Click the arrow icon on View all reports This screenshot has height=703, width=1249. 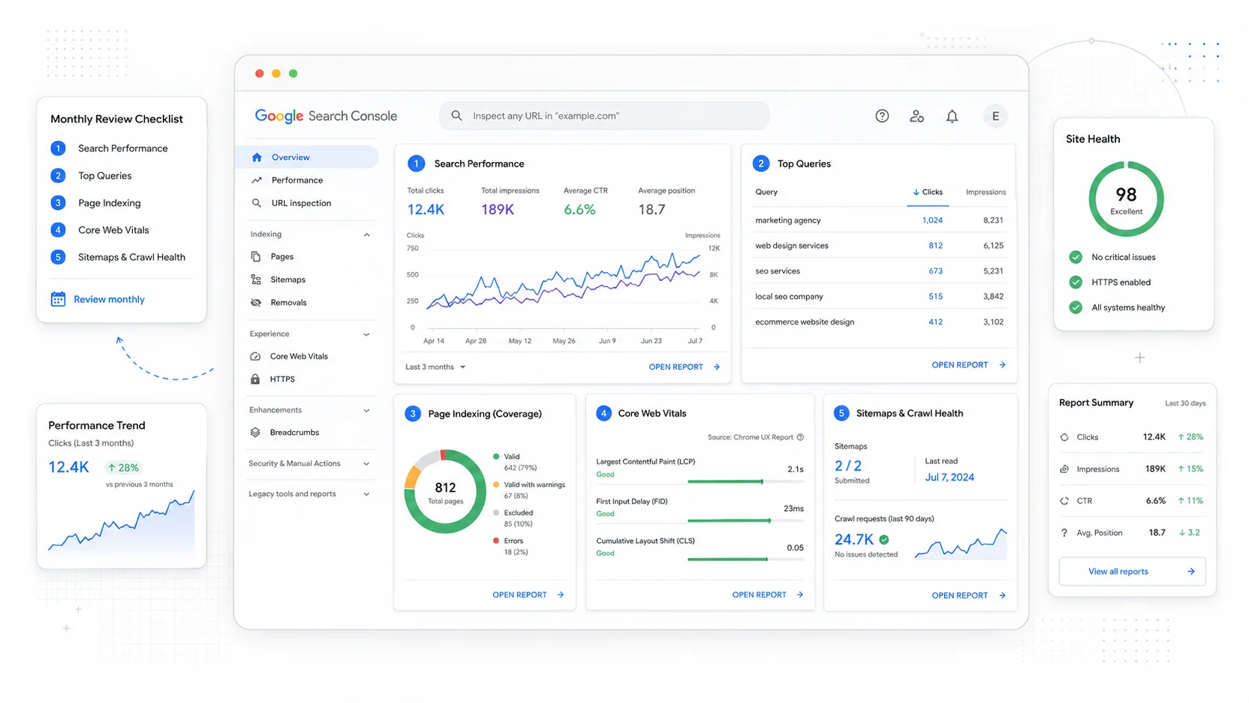(x=1191, y=572)
